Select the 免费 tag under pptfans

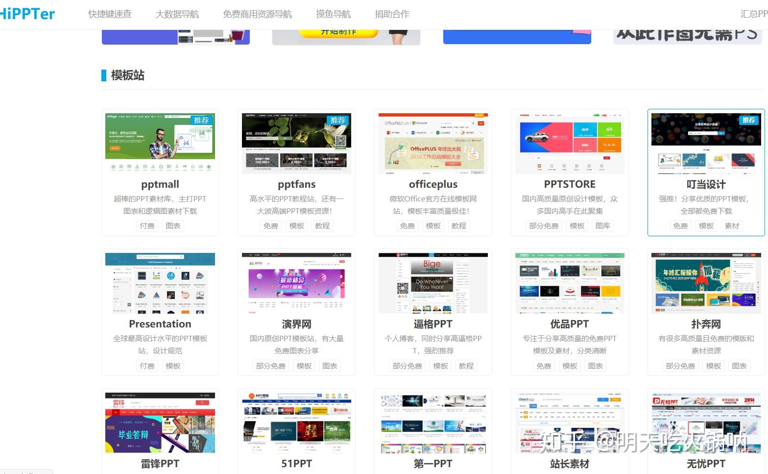(x=270, y=226)
